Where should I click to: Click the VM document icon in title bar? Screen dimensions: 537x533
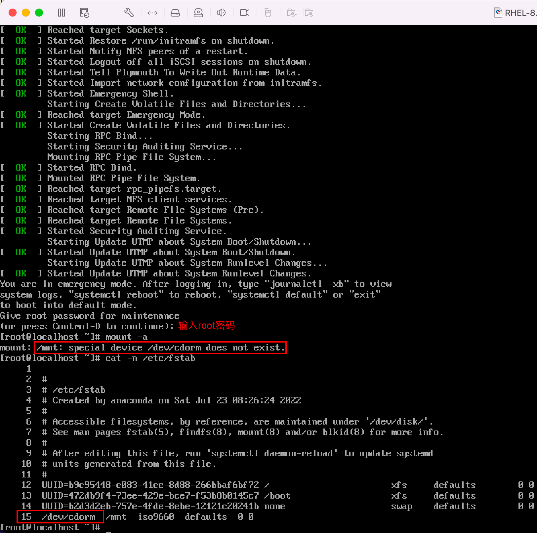[498, 13]
